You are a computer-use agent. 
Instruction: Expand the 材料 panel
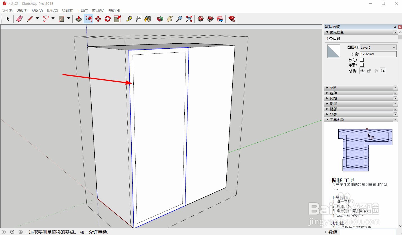pyautogui.click(x=327, y=88)
